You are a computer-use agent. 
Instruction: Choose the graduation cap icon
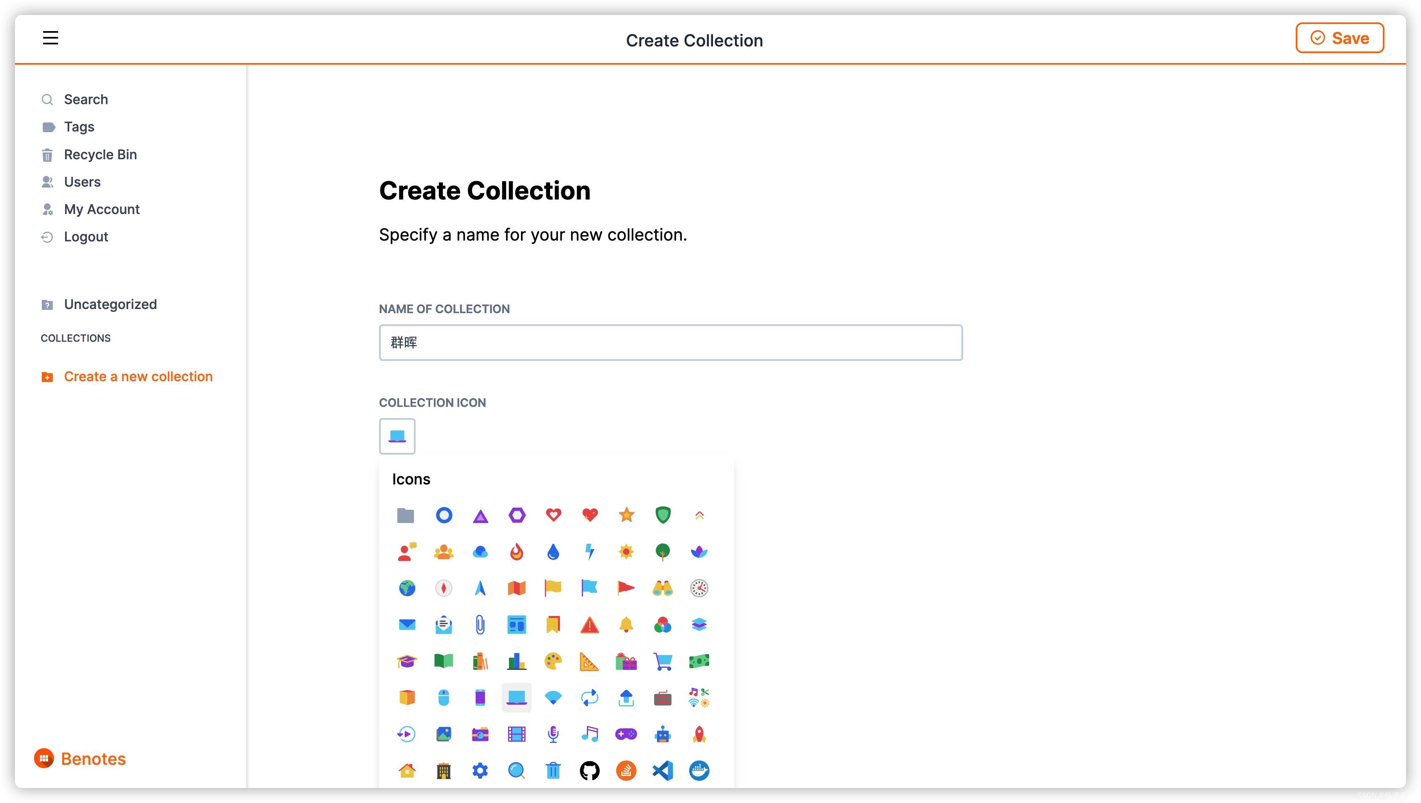(406, 661)
